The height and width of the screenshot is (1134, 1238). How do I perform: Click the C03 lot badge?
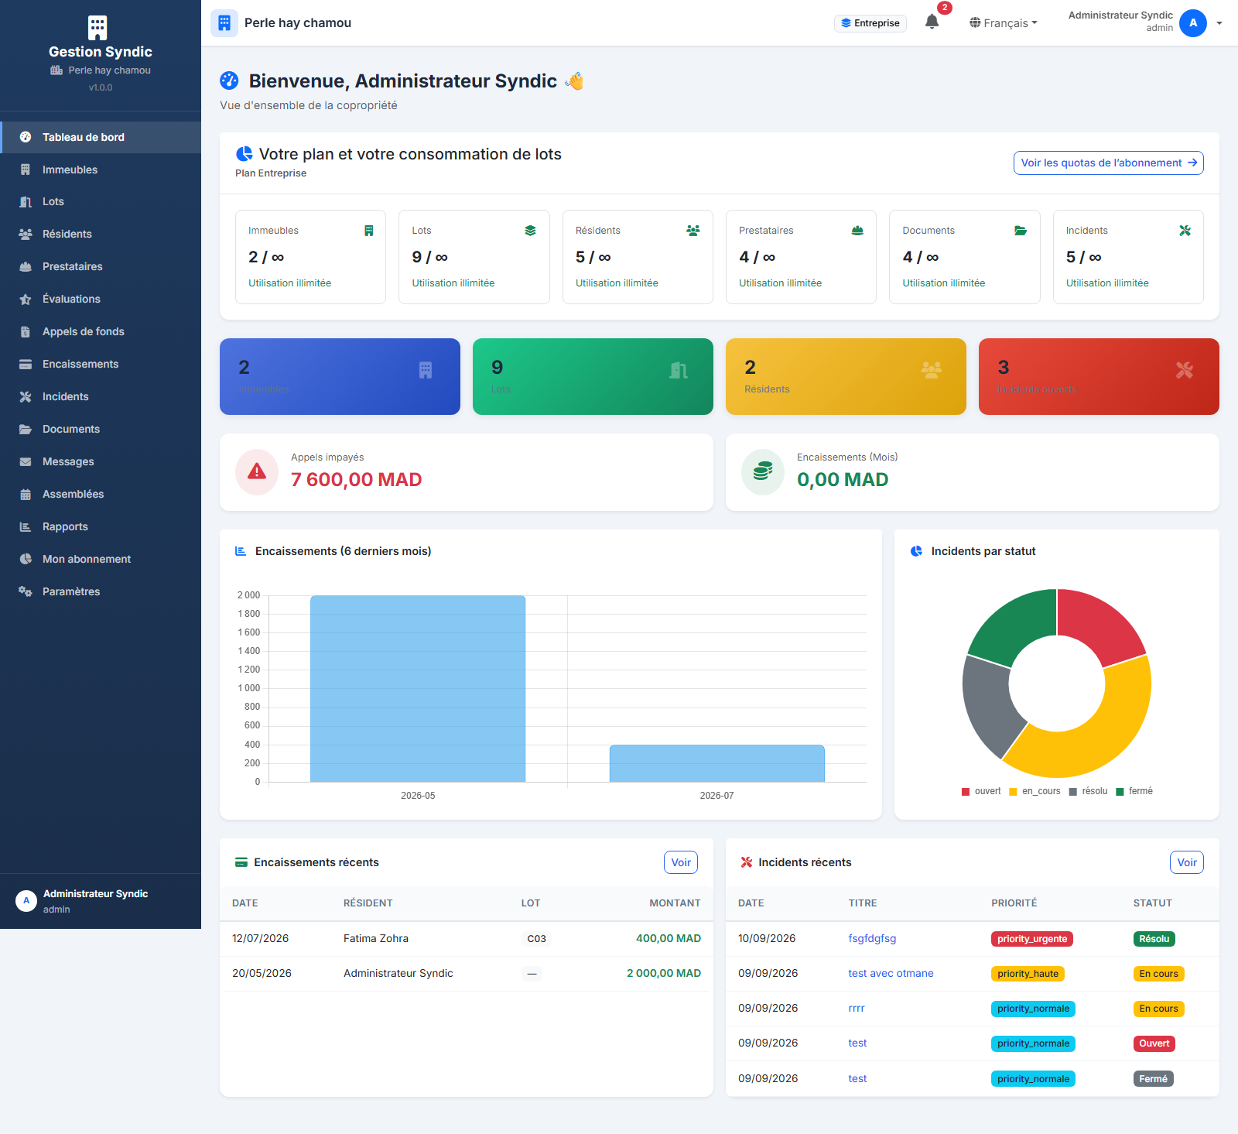(x=536, y=939)
